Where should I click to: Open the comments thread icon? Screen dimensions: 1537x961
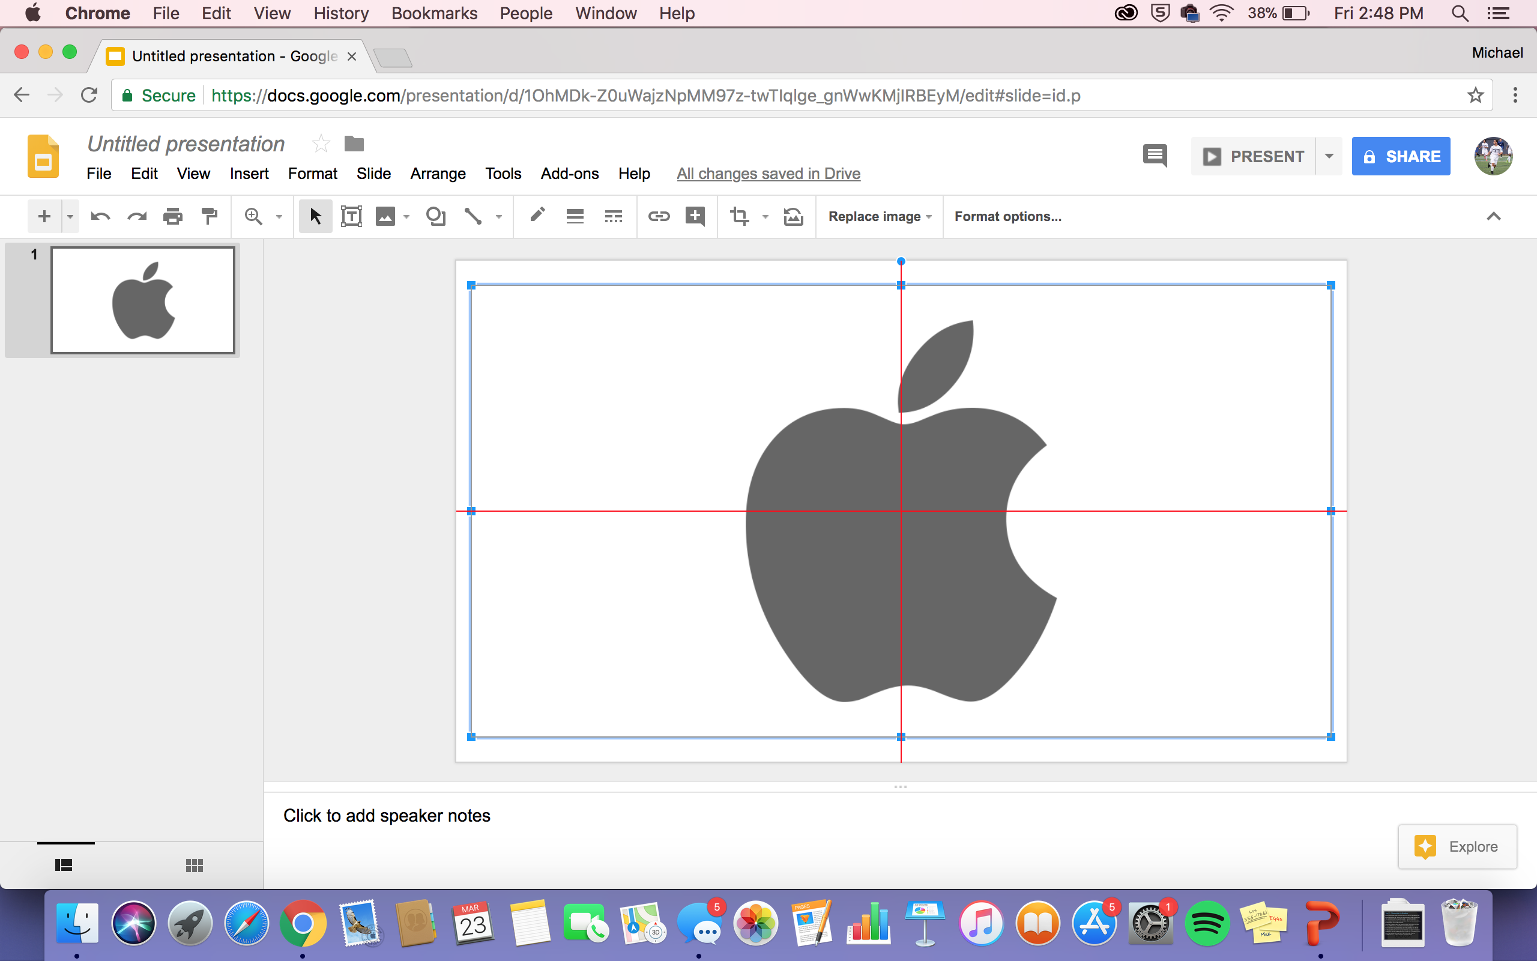pyautogui.click(x=1155, y=156)
